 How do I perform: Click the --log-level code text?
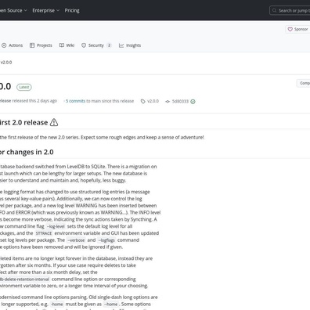pyautogui.click(x=56, y=226)
